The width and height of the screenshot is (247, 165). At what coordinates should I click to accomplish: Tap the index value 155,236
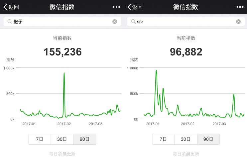[x=62, y=52]
